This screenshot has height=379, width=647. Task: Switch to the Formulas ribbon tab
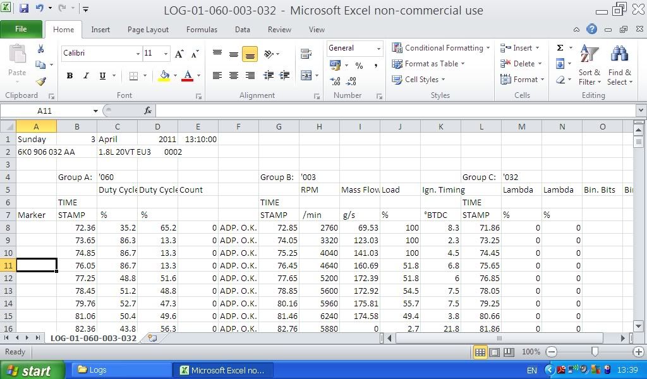point(202,29)
